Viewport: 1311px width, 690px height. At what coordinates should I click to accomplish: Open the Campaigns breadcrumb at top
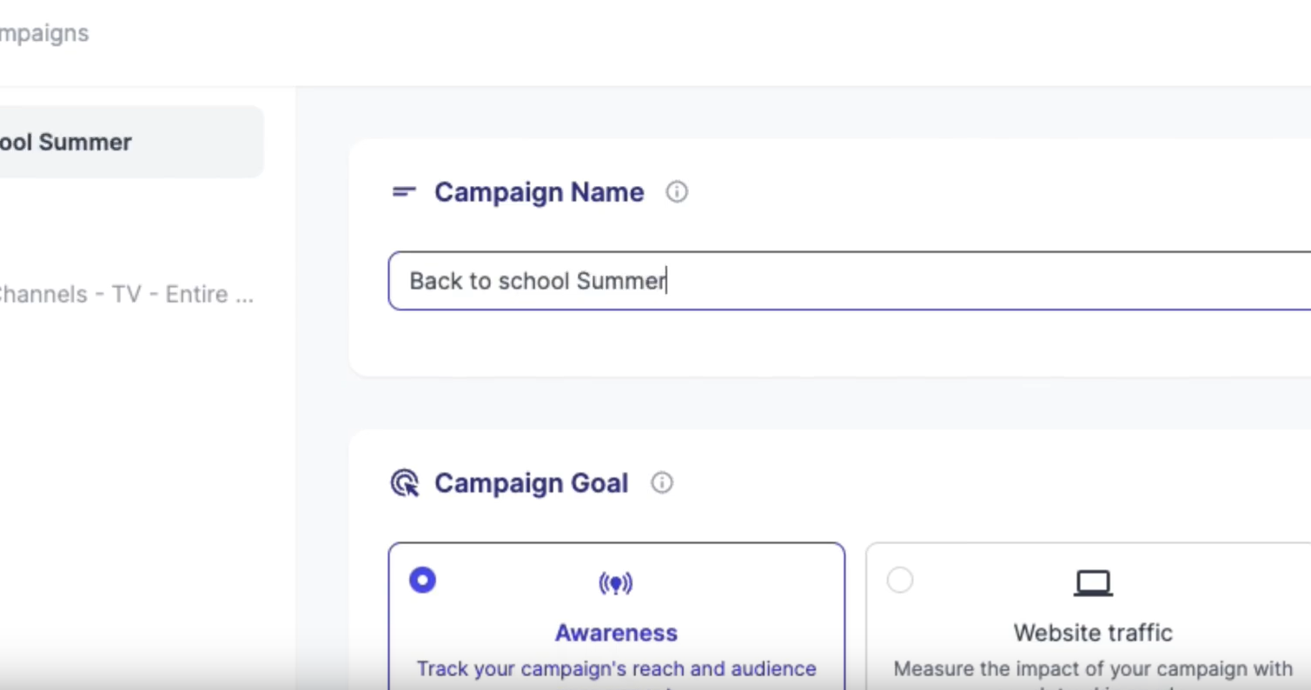tap(43, 34)
